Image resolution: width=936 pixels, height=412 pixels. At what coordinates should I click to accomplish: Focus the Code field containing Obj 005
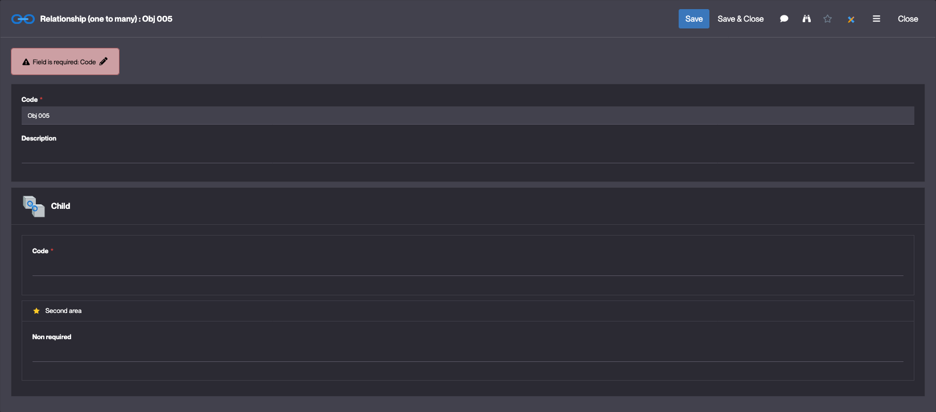tap(467, 116)
